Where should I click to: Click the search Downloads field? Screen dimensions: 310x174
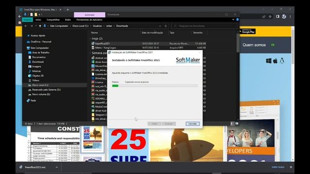click(x=204, y=26)
